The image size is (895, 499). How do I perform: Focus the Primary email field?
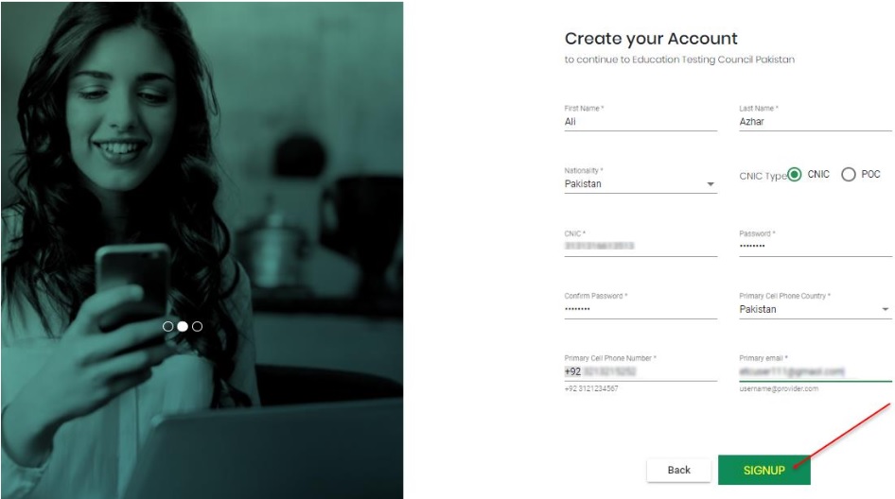(x=816, y=371)
